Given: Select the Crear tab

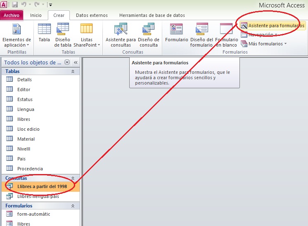Looking at the screenshot, I should (x=59, y=15).
